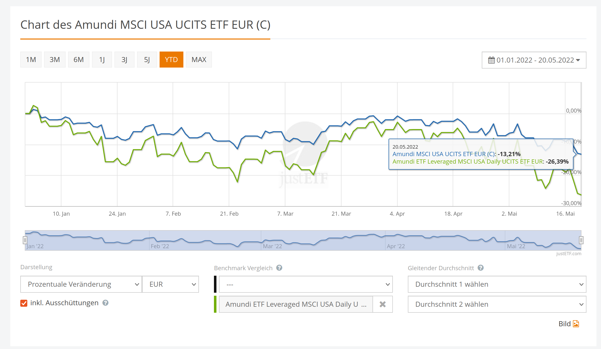Click help icon beside inkl. Ausschüttungen
This screenshot has width=601, height=349.
click(x=105, y=303)
